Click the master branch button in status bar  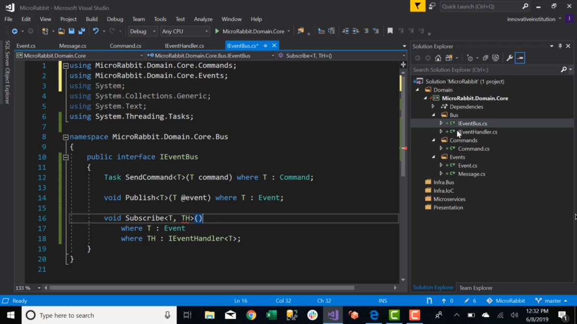coord(551,301)
